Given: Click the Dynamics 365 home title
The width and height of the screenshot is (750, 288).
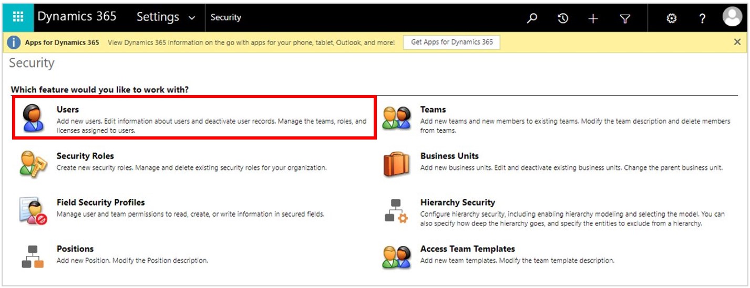Looking at the screenshot, I should 77,16.
